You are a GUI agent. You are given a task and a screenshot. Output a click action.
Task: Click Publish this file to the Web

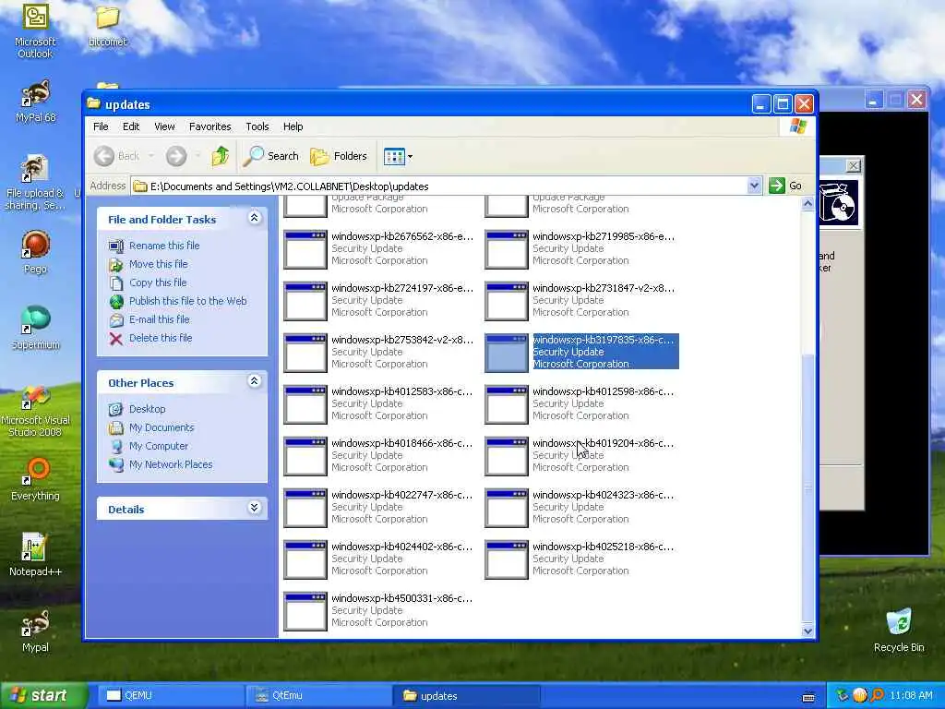(188, 301)
